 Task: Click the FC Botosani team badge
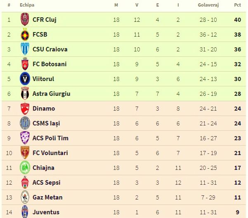pyautogui.click(x=25, y=64)
